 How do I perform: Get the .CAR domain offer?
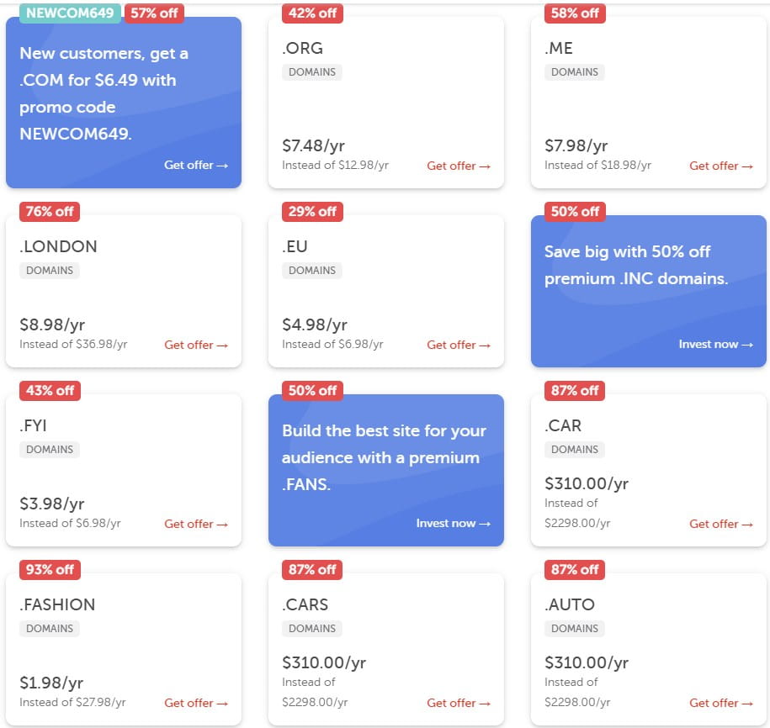point(721,524)
